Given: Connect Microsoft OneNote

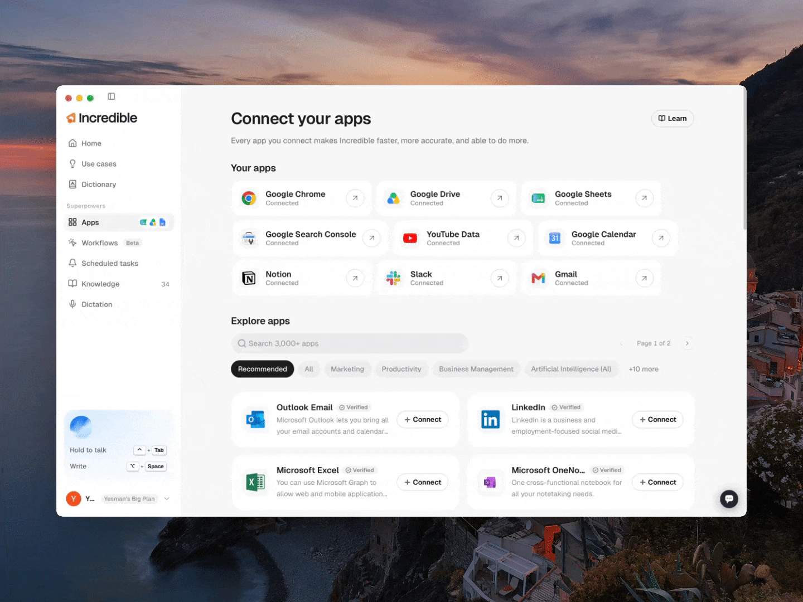Looking at the screenshot, I should 657,482.
